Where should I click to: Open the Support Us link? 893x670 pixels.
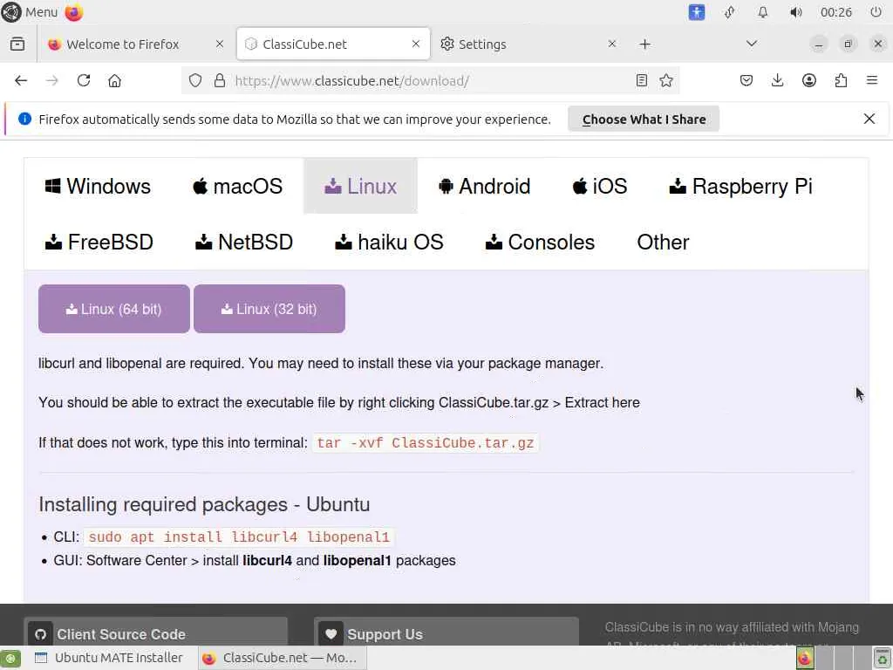[446, 633]
